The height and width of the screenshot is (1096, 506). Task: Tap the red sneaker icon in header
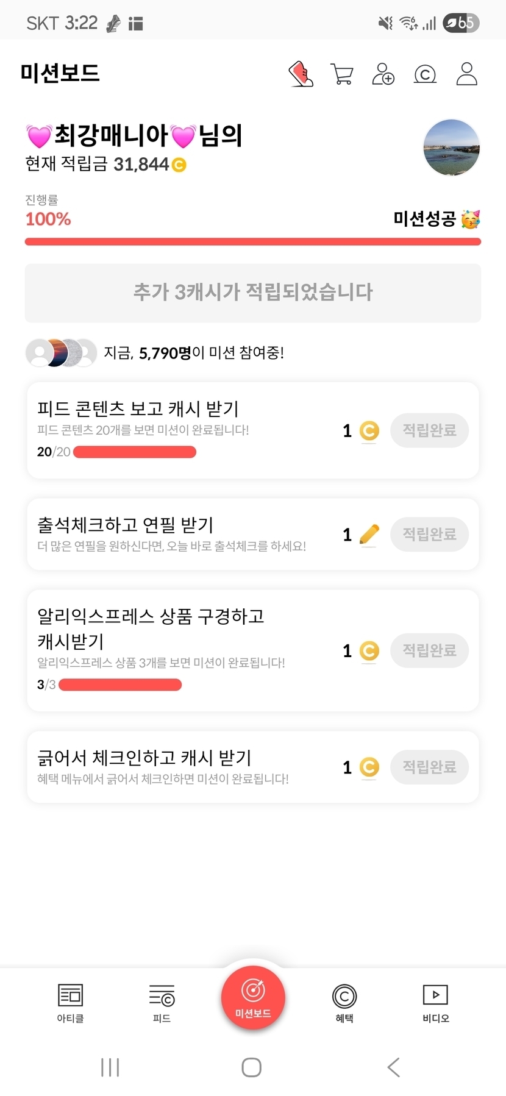(301, 74)
